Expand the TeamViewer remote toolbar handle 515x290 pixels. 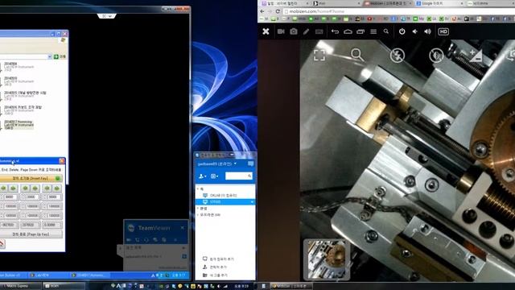[x=107, y=16]
